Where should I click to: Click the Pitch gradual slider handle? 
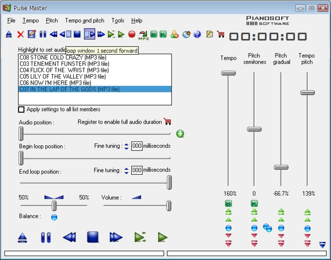[281, 167]
